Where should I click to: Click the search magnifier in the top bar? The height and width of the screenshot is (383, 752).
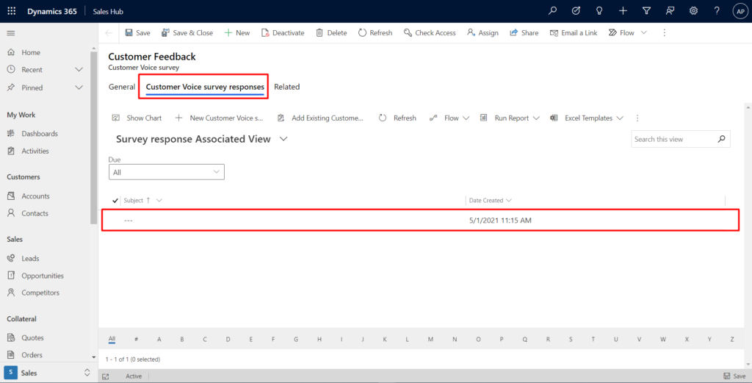tap(552, 10)
